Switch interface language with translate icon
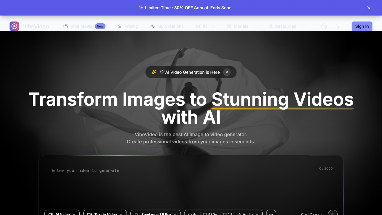The height and width of the screenshot is (215, 382). [x=337, y=26]
